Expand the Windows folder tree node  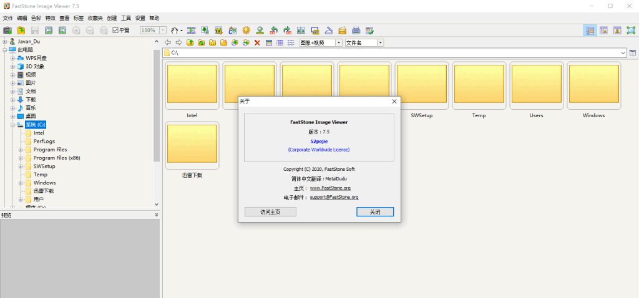pos(21,183)
